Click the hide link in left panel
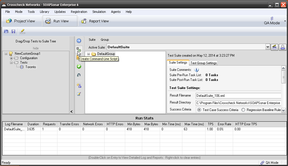 pyautogui.click(x=36, y=48)
